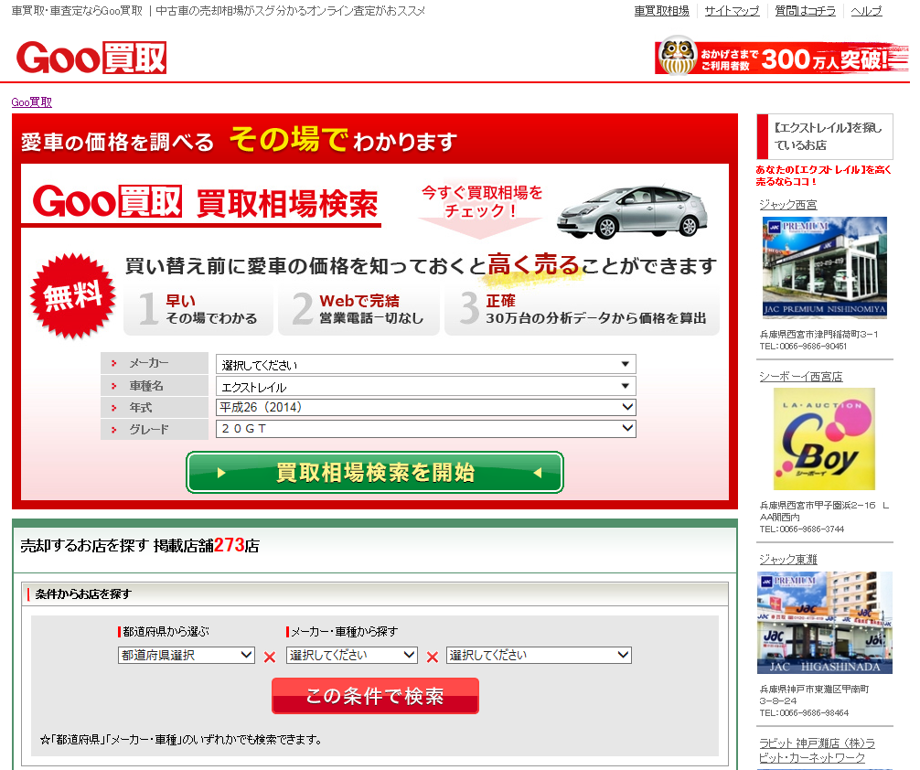Screen dimensions: 920x770
Task: Click the red 無料 starburst badge
Action: tap(73, 296)
